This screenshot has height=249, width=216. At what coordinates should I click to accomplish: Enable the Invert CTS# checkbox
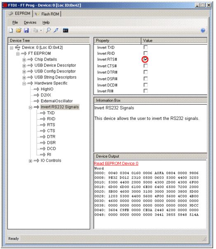coord(146,66)
